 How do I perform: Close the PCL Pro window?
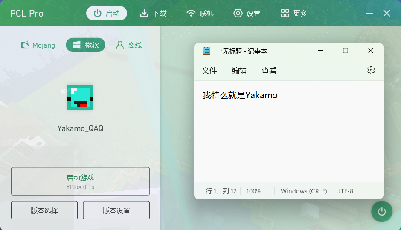coord(386,13)
